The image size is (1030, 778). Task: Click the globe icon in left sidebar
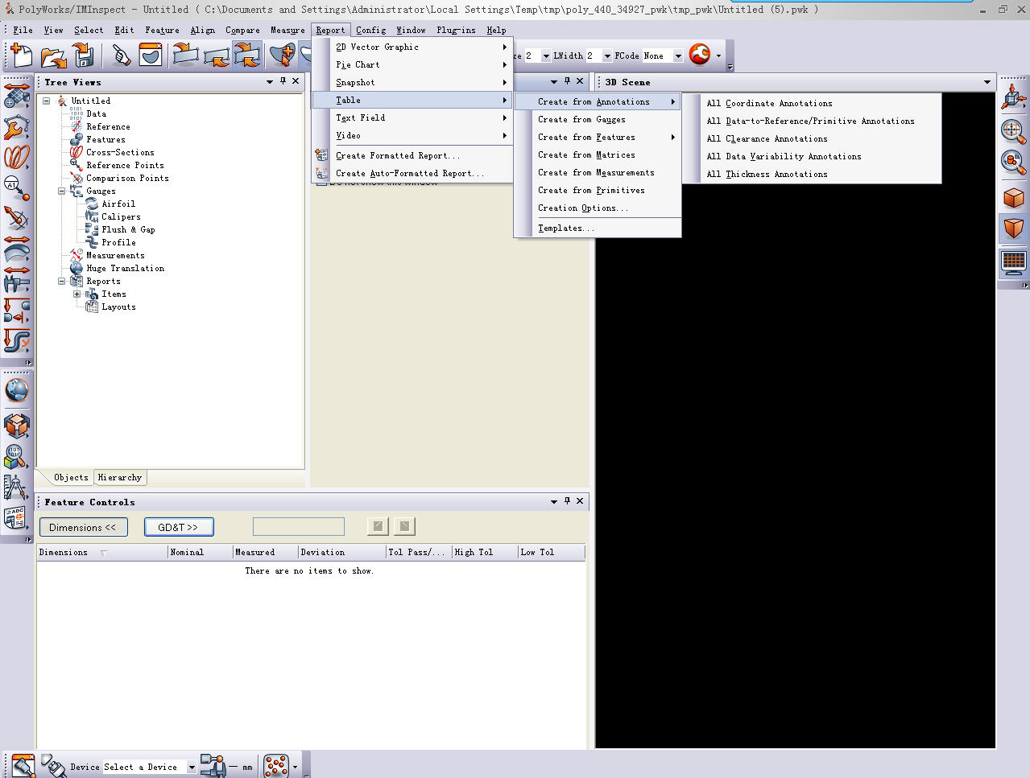[x=16, y=391]
